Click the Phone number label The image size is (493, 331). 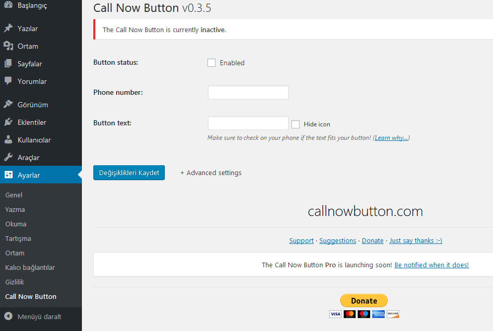[x=118, y=92]
